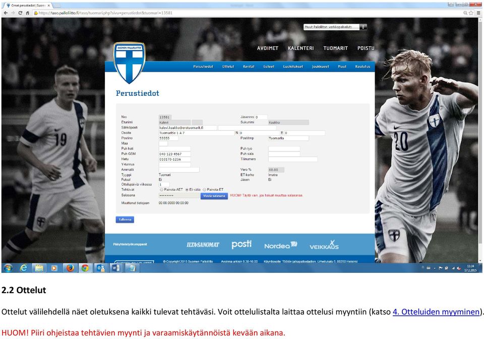
Task: Click the empty Y-tunnus field
Action: [175, 164]
